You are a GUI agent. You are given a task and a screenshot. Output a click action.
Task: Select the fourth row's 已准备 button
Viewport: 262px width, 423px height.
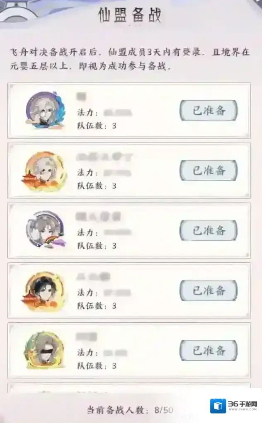209,290
